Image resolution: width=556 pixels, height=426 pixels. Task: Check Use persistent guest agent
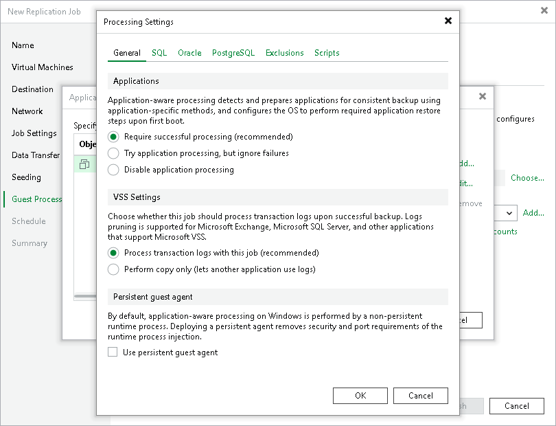(x=113, y=352)
